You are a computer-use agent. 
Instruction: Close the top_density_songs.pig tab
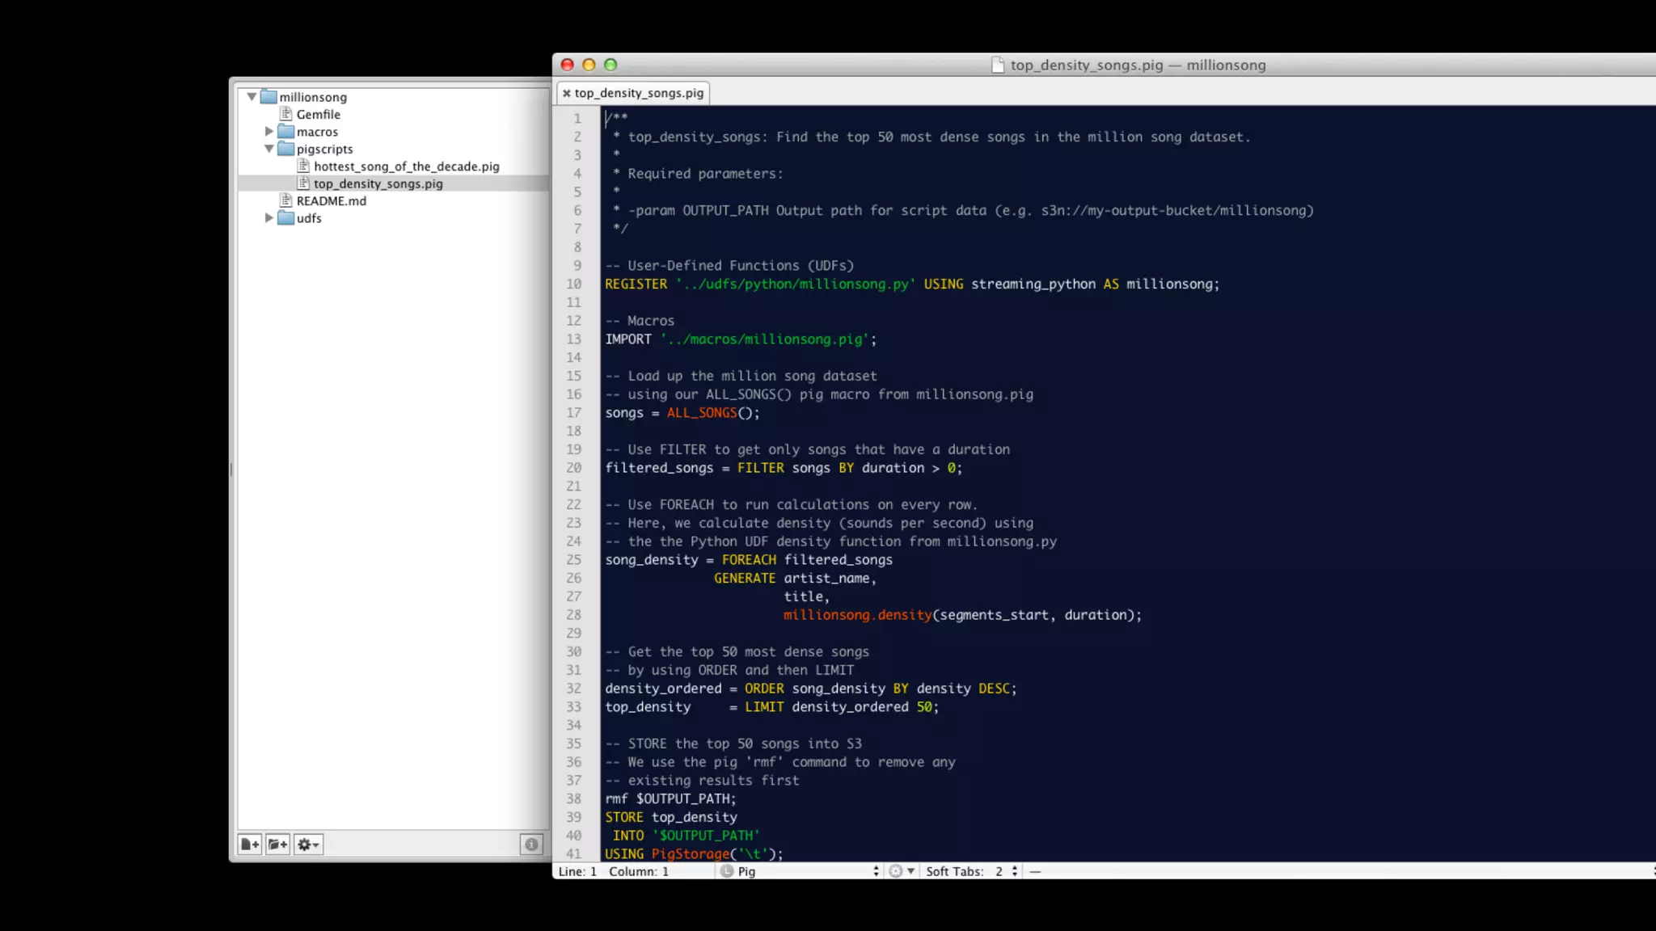coord(567,93)
